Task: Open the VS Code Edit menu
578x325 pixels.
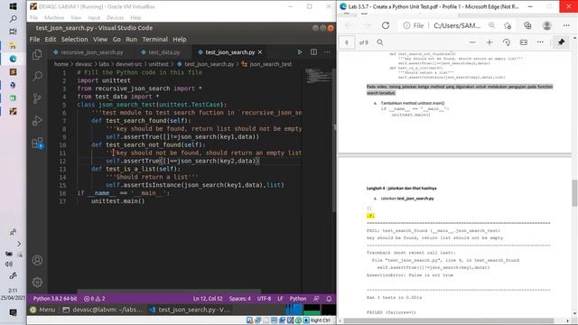Action: (x=51, y=40)
